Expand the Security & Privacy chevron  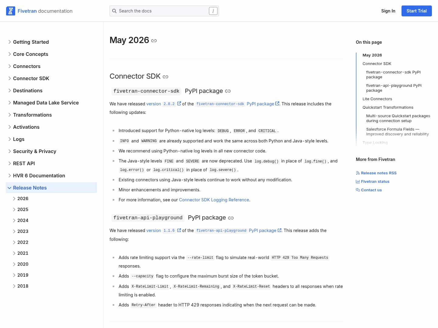pyautogui.click(x=9, y=151)
